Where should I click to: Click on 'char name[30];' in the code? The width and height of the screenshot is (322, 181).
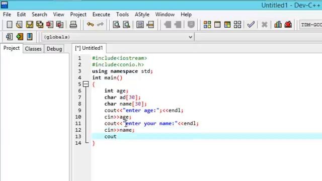point(126,104)
